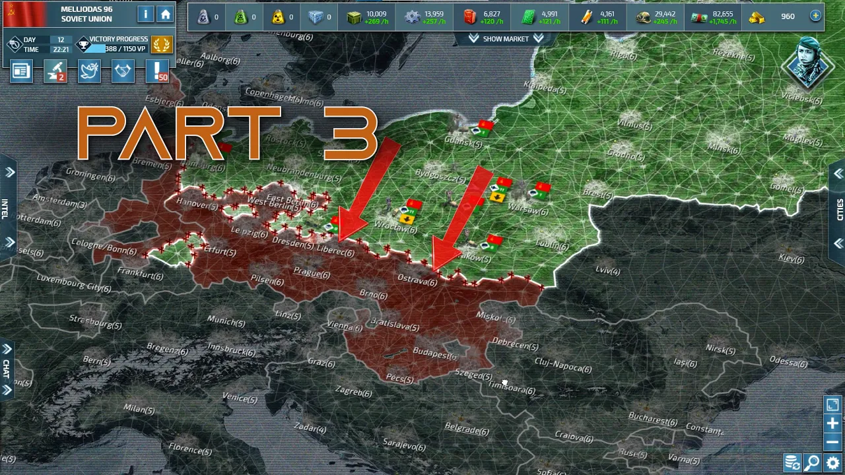The height and width of the screenshot is (475, 845).
Task: Select the manpower resource showing 29,442
Action: [x=656, y=17]
